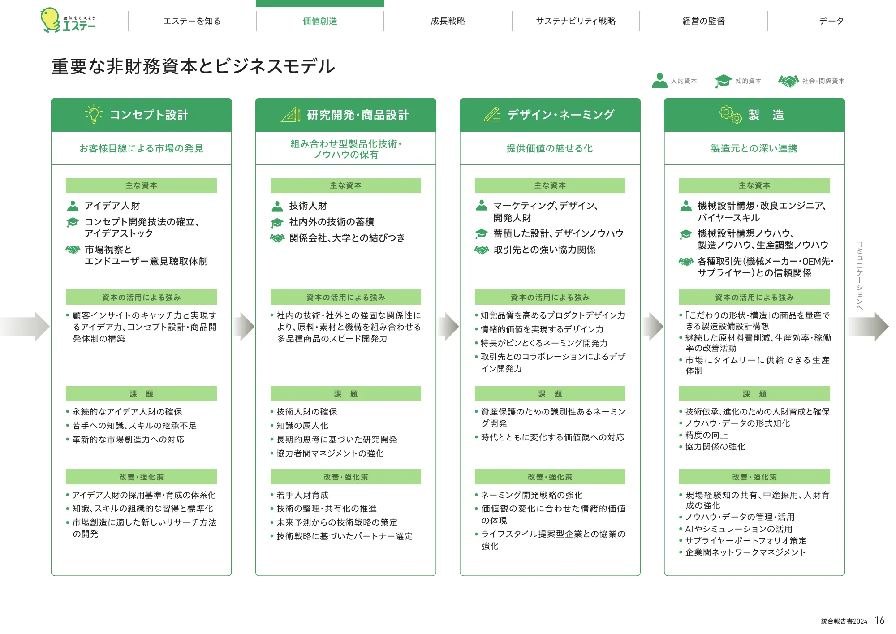
Task: Click the cap icon beside 機械設計構想ノウハウ
Action: (x=686, y=234)
